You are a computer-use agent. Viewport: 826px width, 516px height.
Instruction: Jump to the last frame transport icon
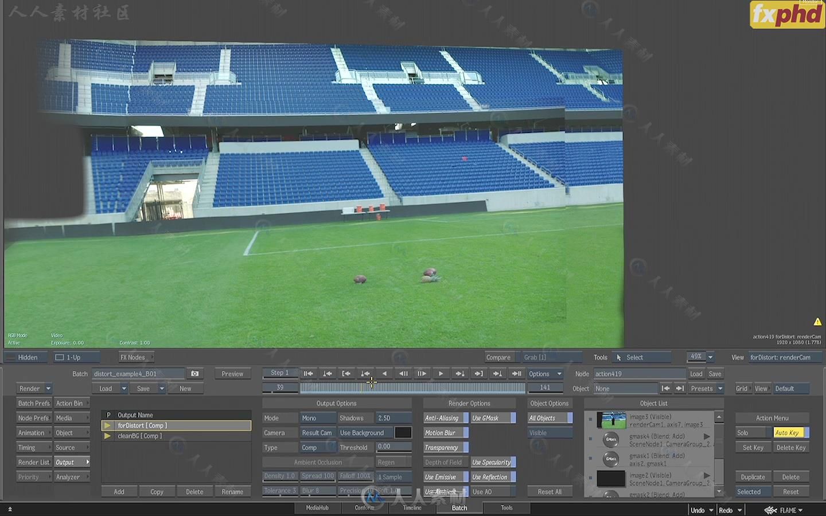tap(517, 374)
